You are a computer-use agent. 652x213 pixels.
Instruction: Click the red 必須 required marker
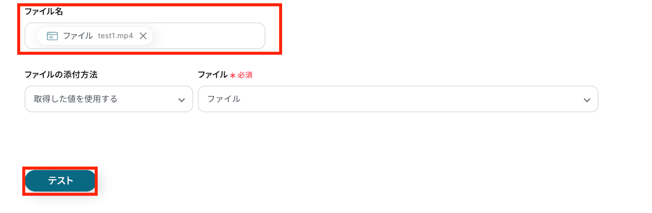[245, 75]
